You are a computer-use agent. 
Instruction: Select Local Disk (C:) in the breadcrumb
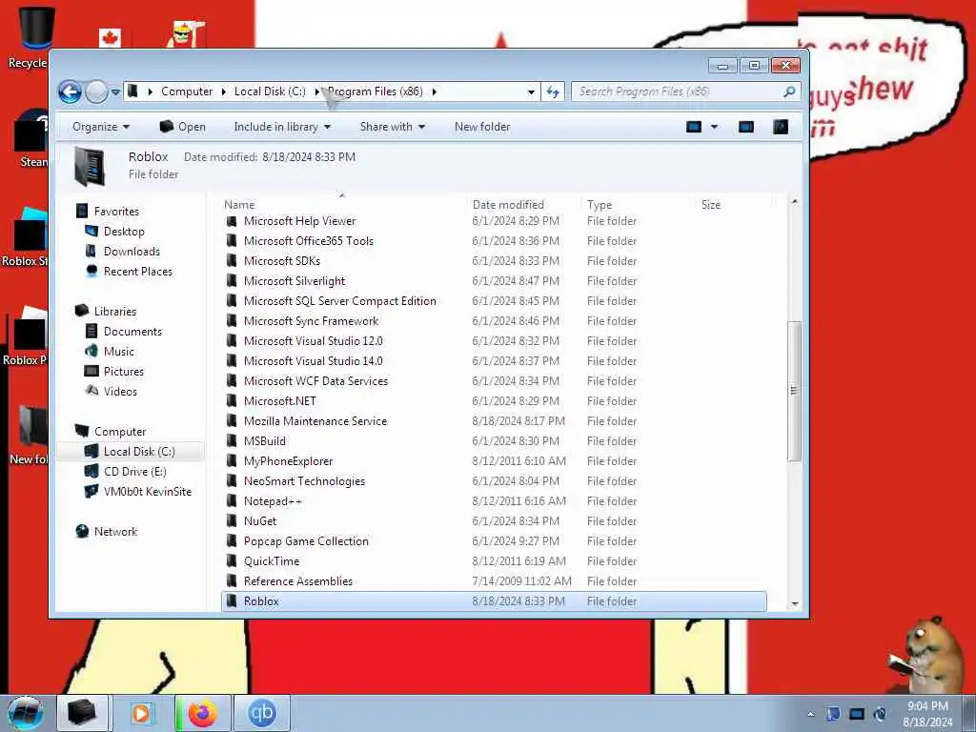270,91
